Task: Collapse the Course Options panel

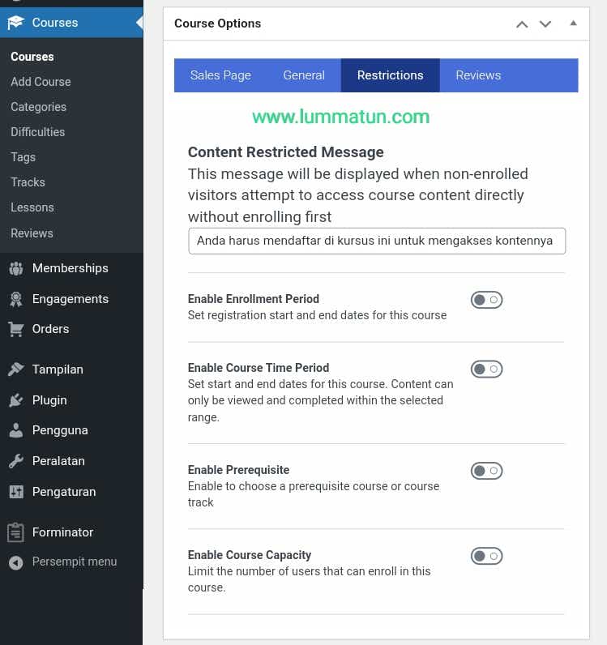Action: click(x=574, y=23)
